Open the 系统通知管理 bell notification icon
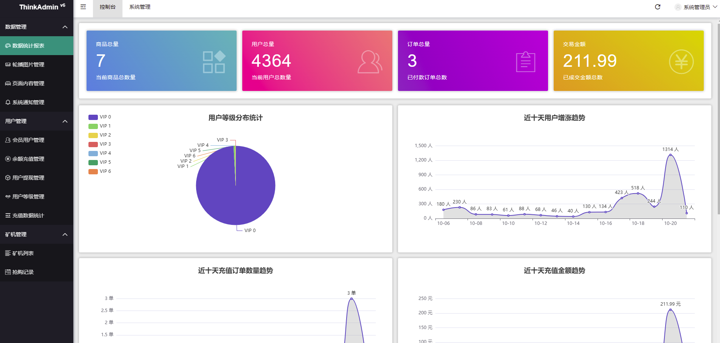This screenshot has width=720, height=343. tap(8, 102)
